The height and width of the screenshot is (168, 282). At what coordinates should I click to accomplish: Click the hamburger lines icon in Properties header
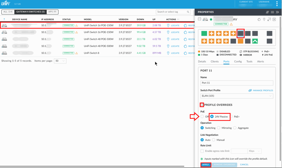click(272, 12)
